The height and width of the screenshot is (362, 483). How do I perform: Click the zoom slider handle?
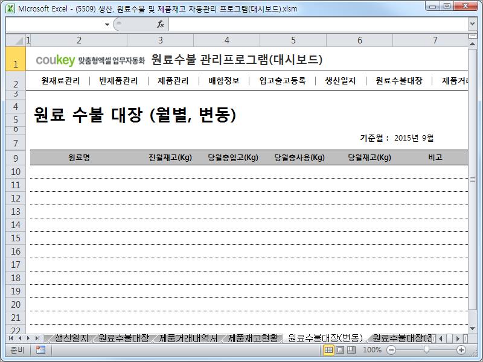click(426, 349)
